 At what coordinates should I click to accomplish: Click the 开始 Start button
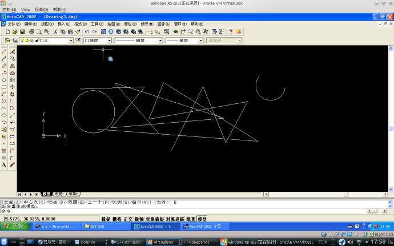point(14,226)
